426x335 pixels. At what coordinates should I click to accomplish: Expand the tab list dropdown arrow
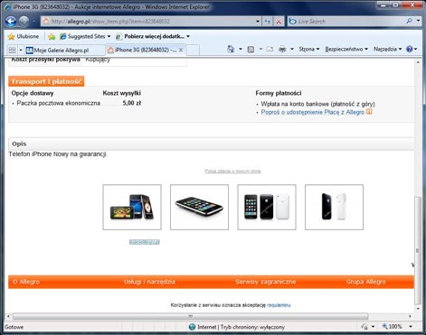click(21, 50)
